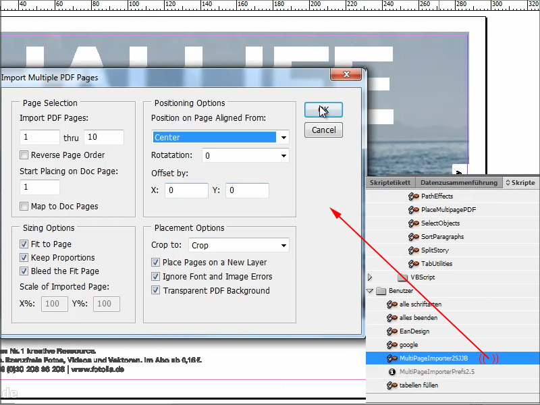Confirm import with the OK button
540x405 pixels.
tap(323, 110)
